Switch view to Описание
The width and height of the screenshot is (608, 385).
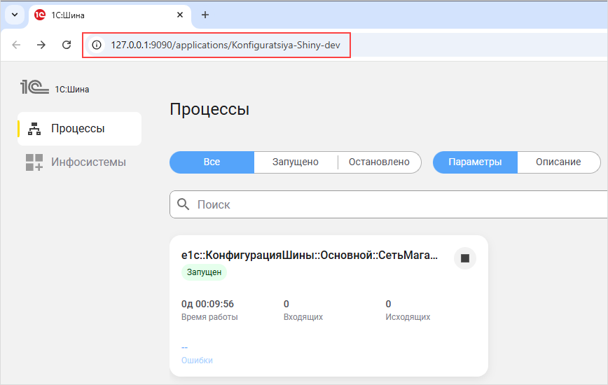[x=558, y=162]
